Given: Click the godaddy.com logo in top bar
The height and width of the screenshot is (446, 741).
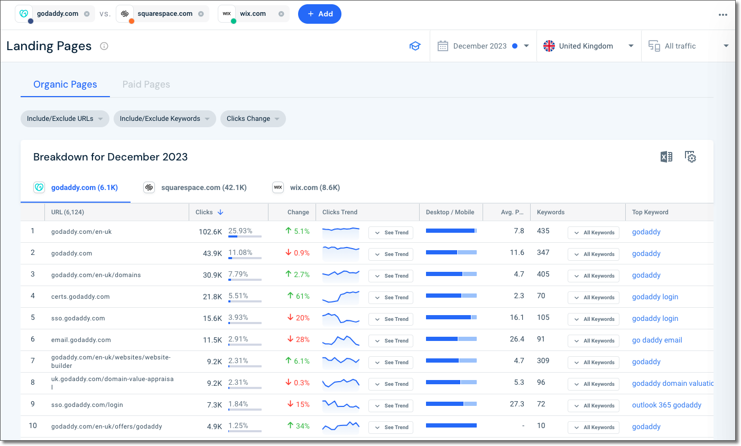Looking at the screenshot, I should (24, 14).
